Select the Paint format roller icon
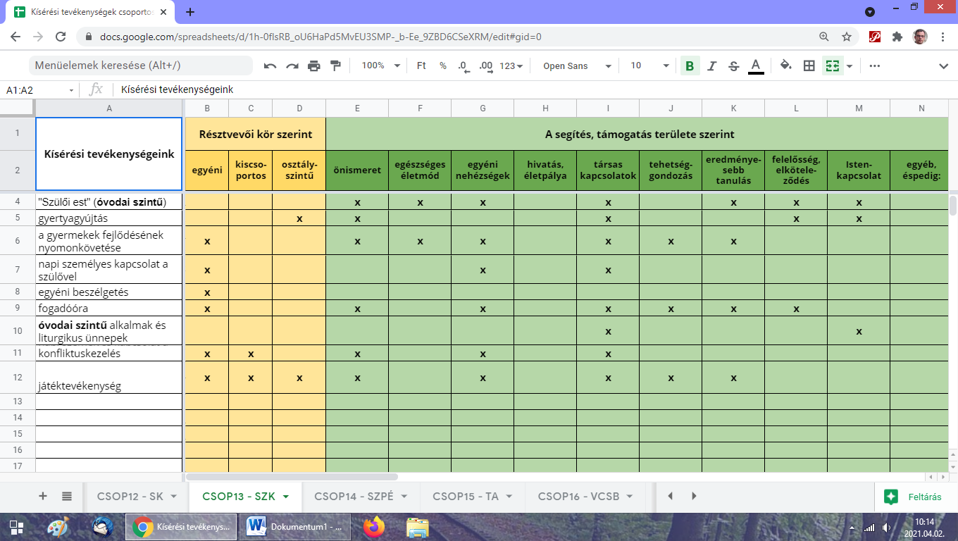This screenshot has width=958, height=541. point(335,66)
